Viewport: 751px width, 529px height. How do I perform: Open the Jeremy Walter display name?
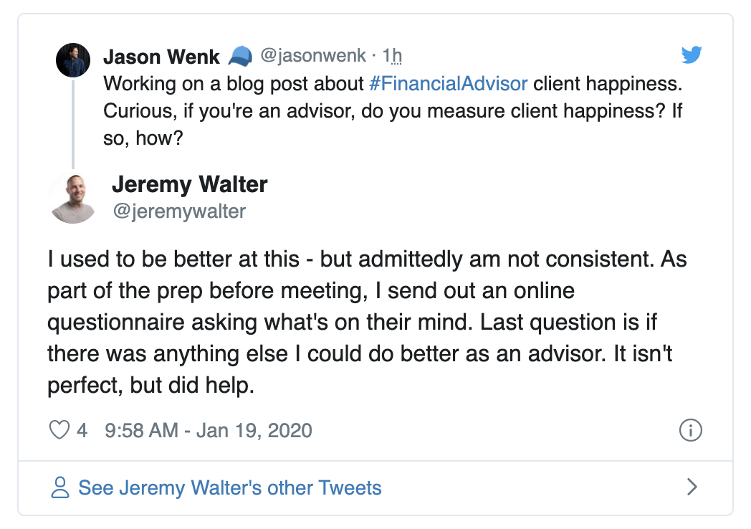190,184
